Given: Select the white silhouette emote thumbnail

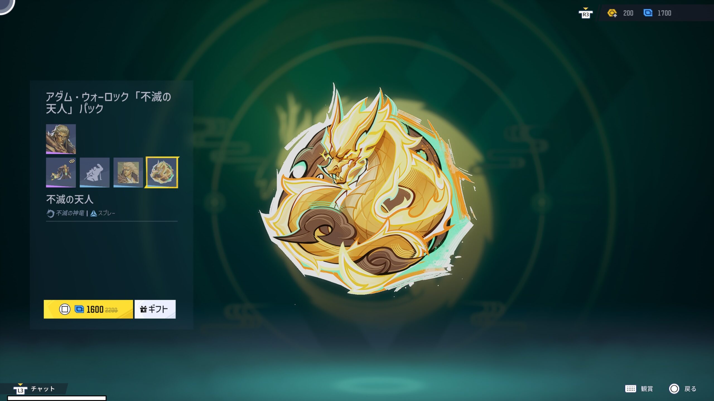Looking at the screenshot, I should click(95, 172).
